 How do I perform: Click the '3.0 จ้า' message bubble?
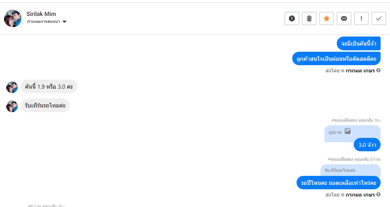pos(367,145)
